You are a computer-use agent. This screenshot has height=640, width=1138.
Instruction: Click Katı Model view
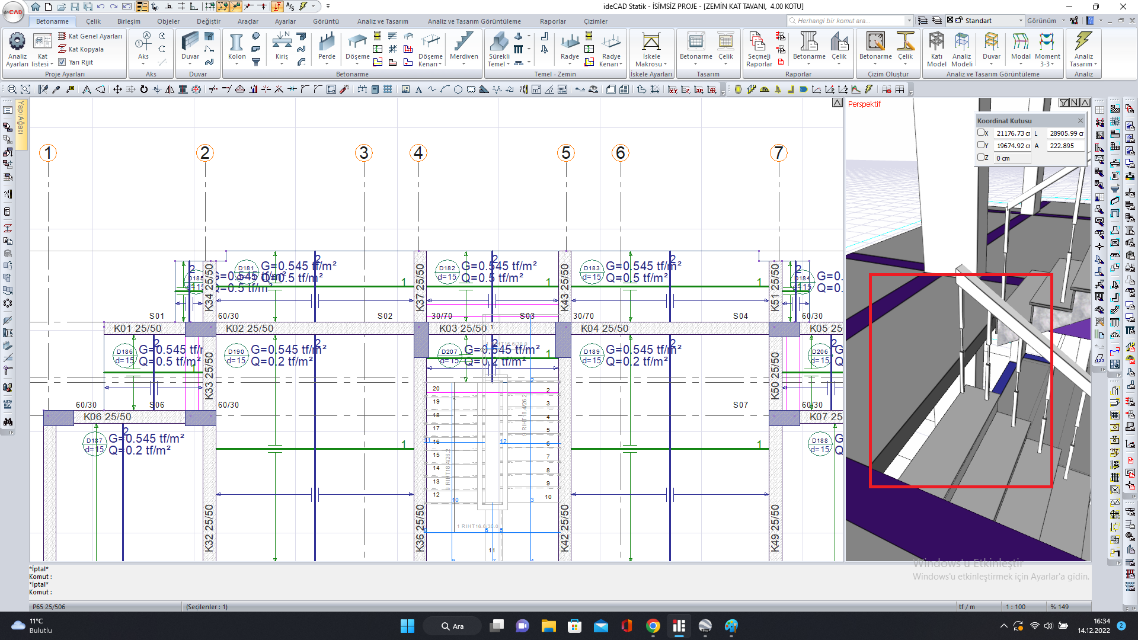click(936, 50)
